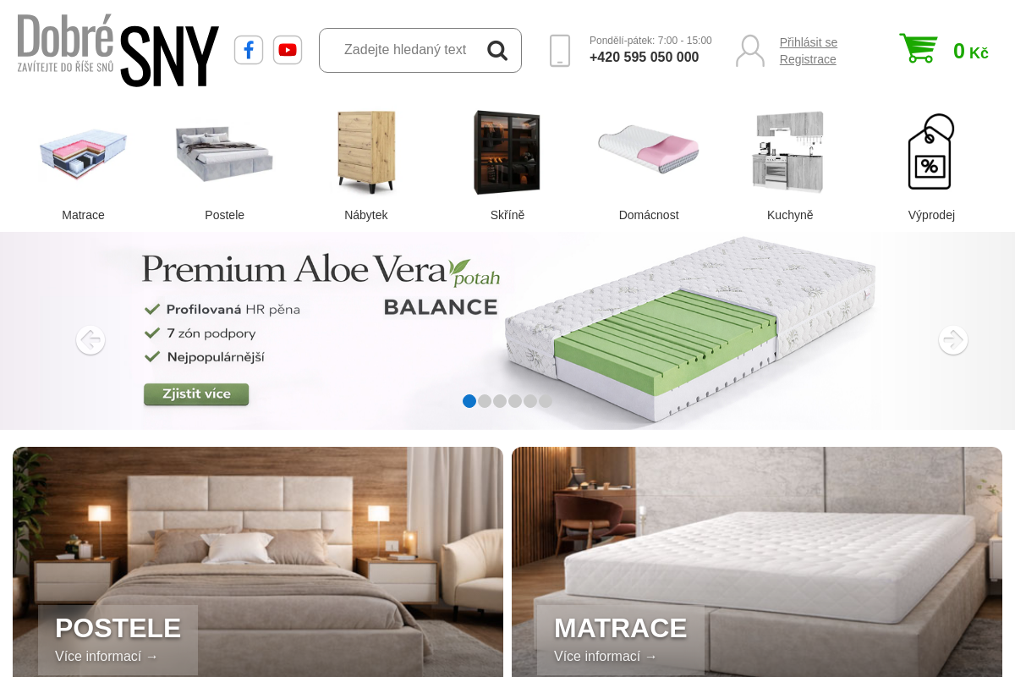Go to previous banner slide arrow
Screen dimensions: 1015x677
91,340
